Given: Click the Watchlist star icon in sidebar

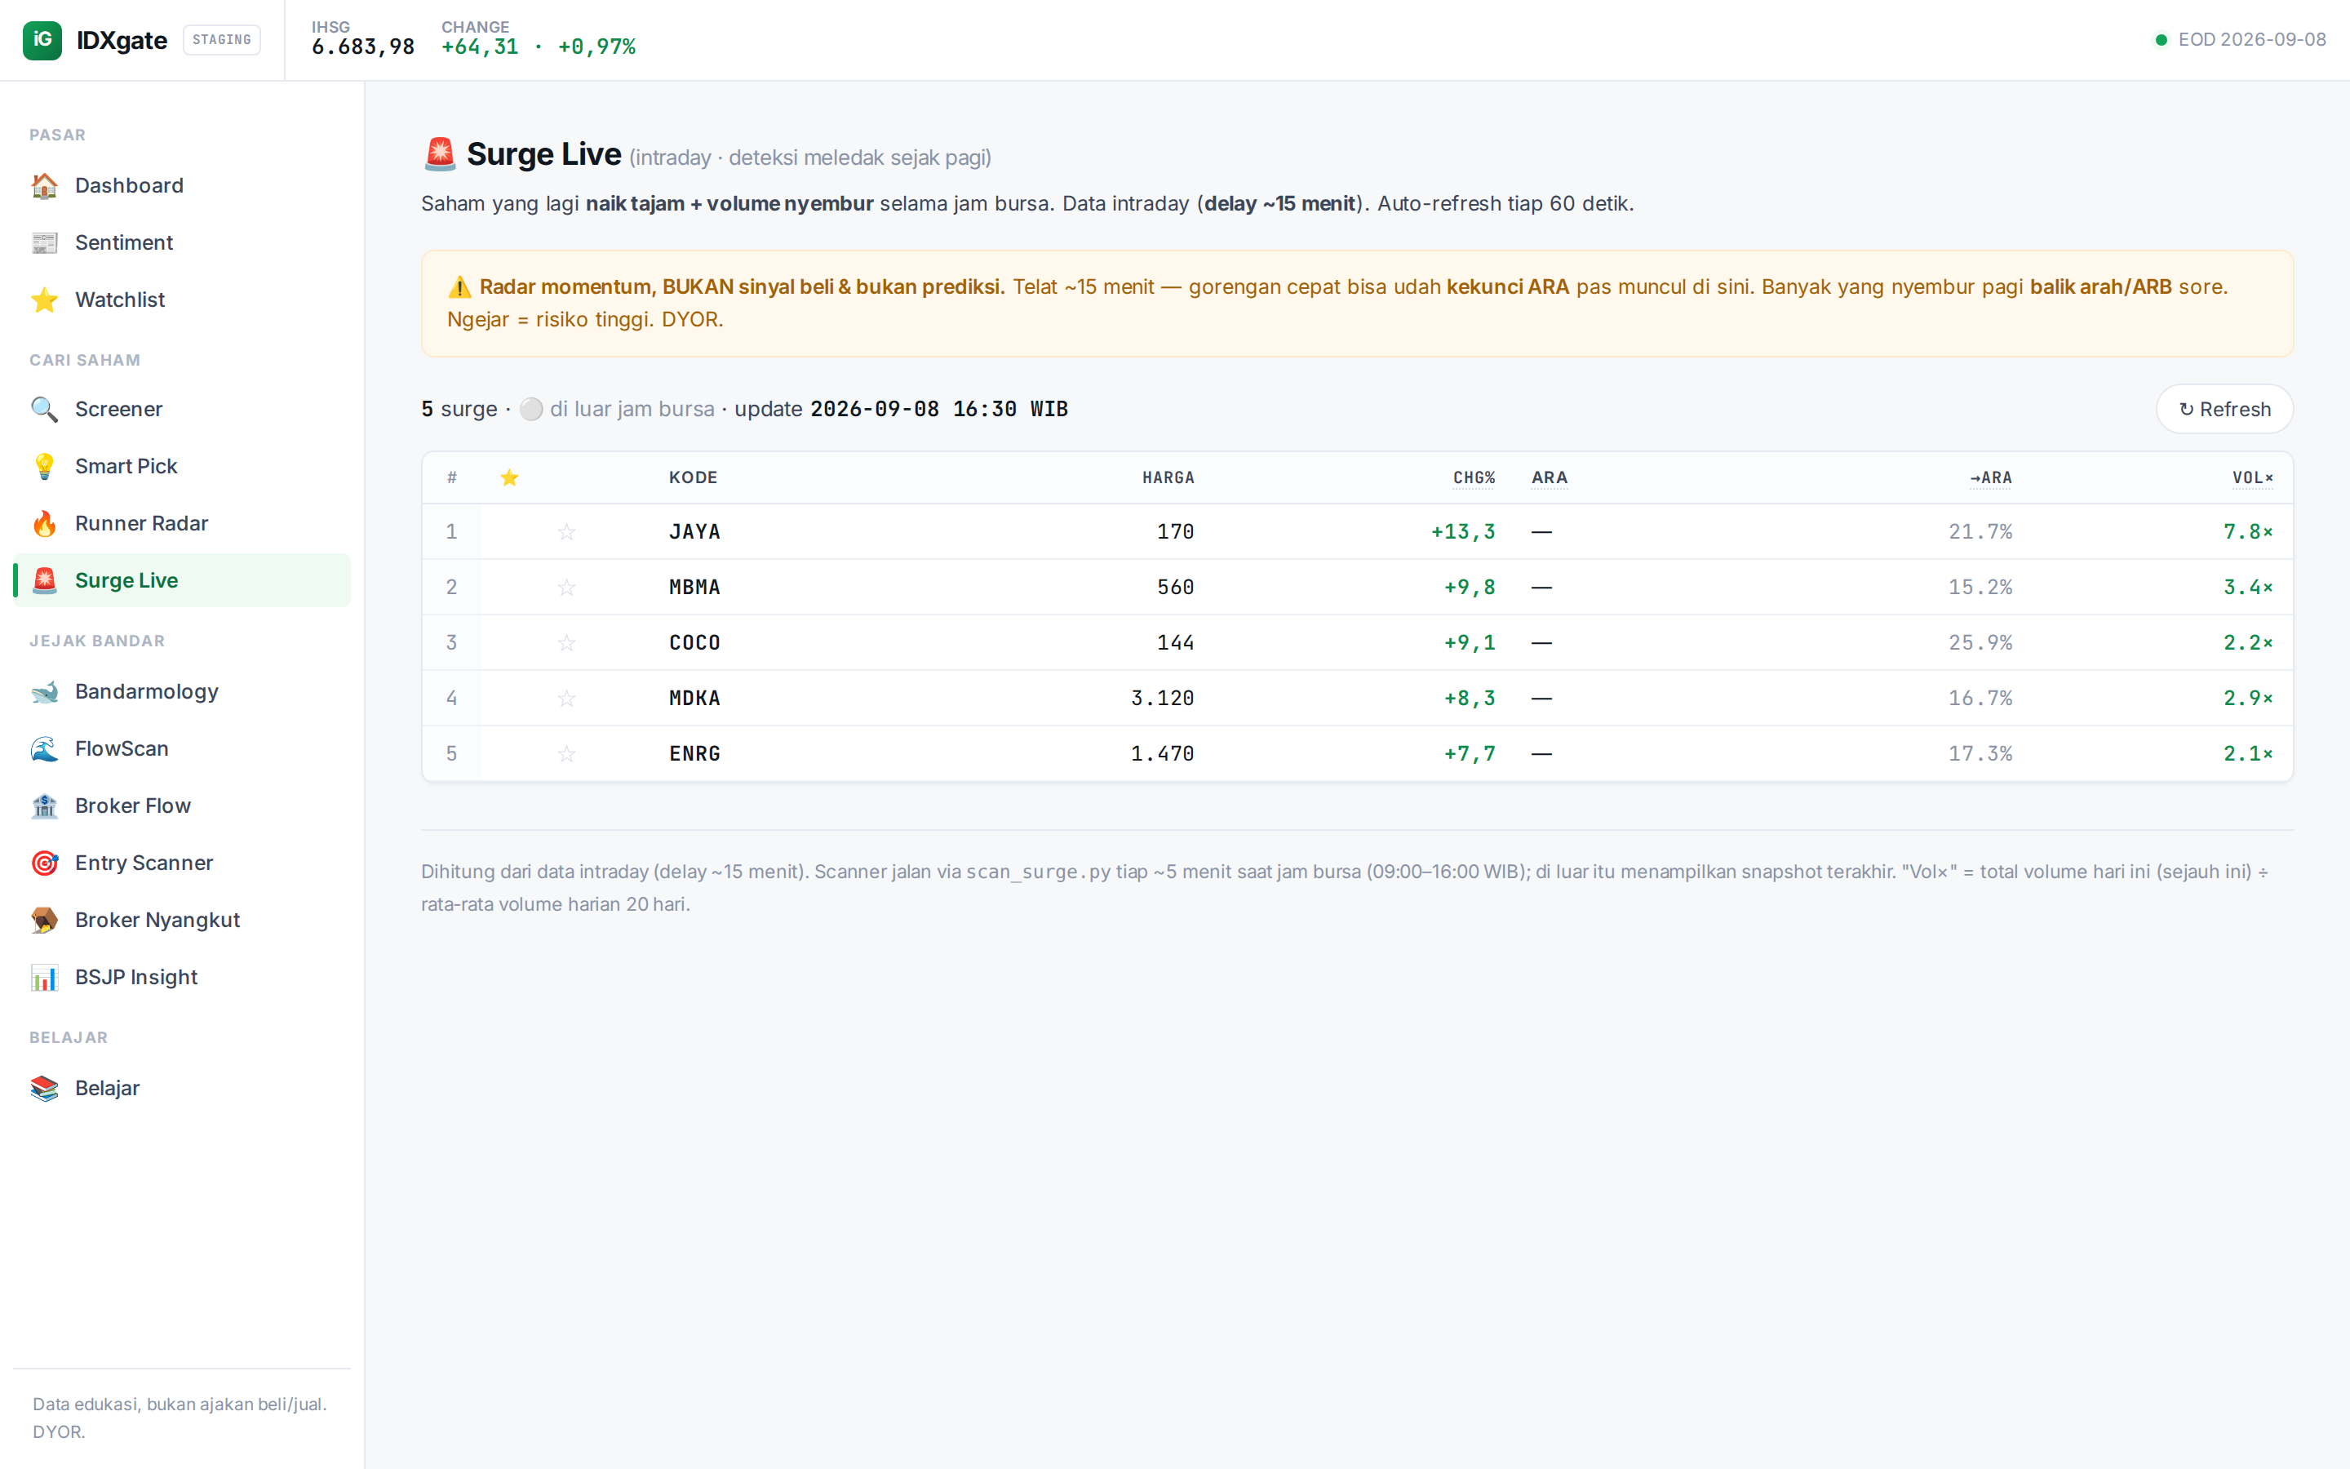Looking at the screenshot, I should click(45, 300).
